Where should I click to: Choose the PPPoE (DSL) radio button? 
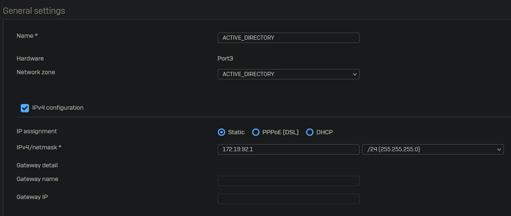(x=255, y=132)
